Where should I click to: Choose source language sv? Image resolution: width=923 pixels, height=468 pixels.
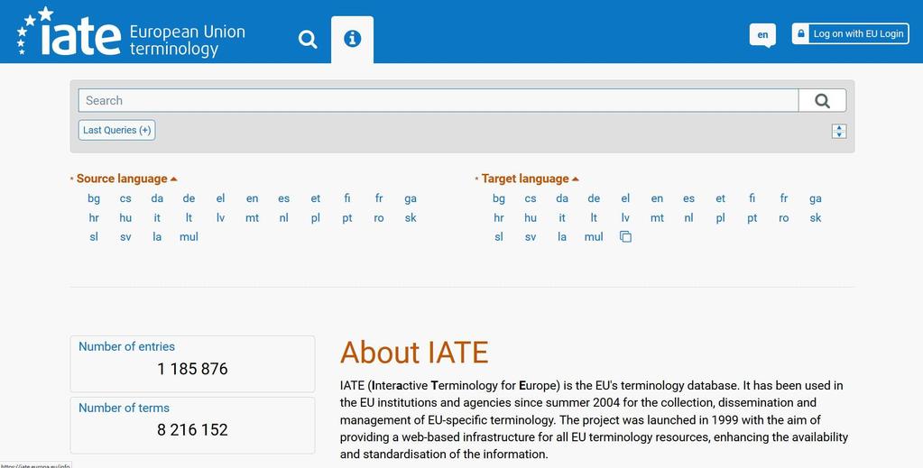coord(125,236)
